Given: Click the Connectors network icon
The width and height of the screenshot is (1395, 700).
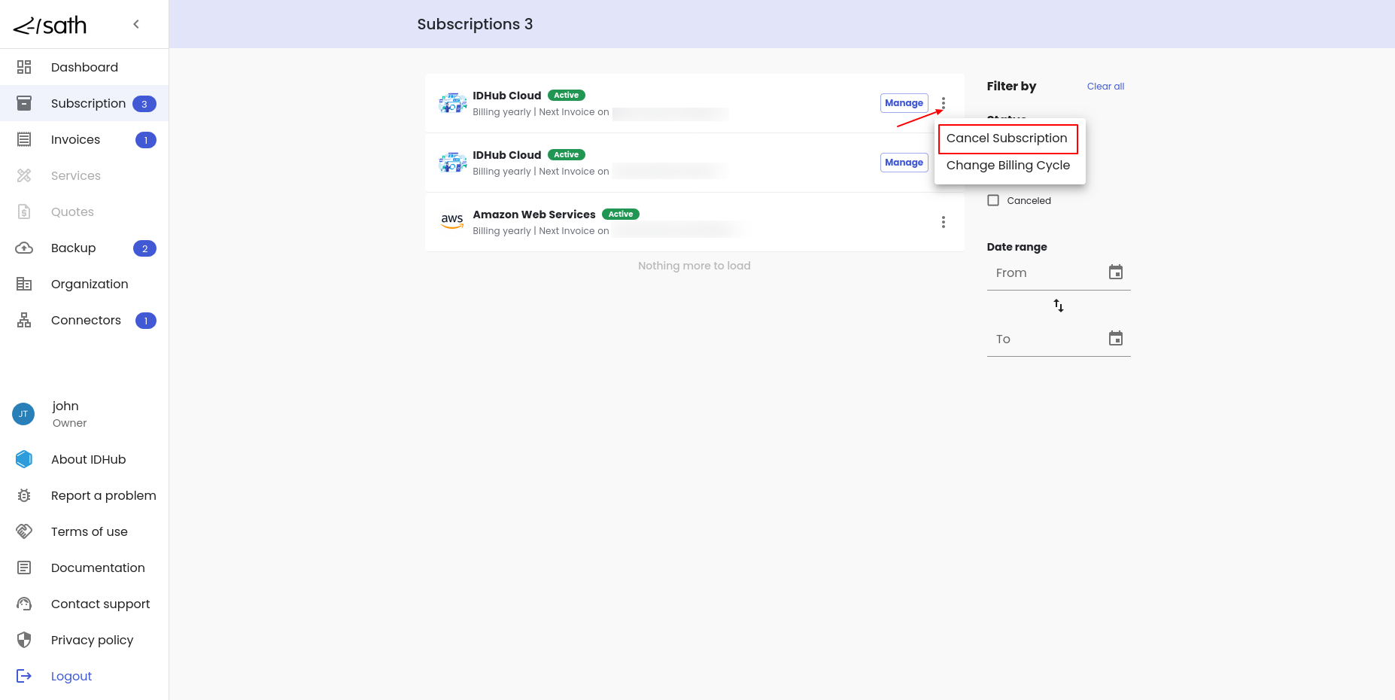Looking at the screenshot, I should [24, 320].
